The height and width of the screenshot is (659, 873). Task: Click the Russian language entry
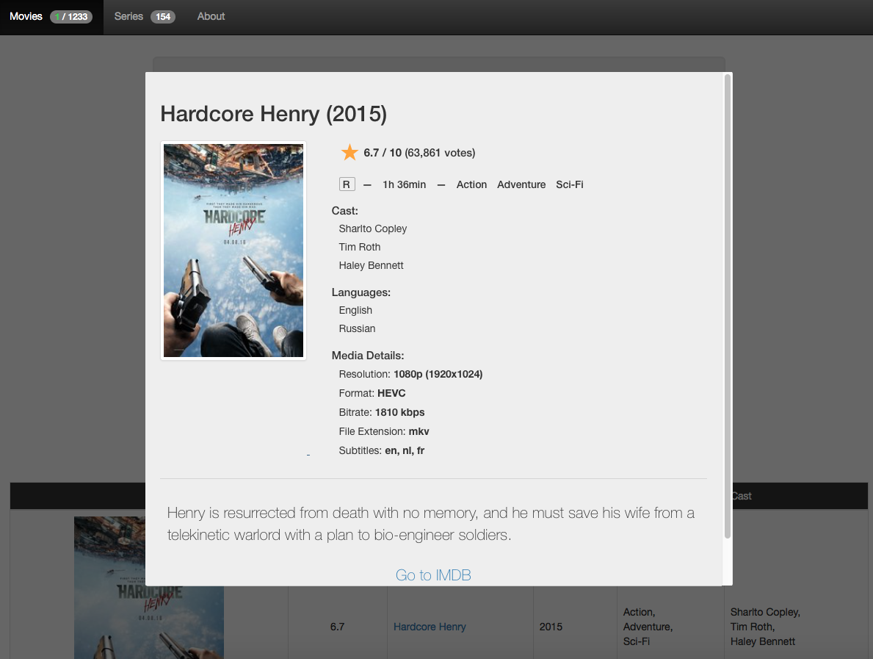tap(357, 328)
